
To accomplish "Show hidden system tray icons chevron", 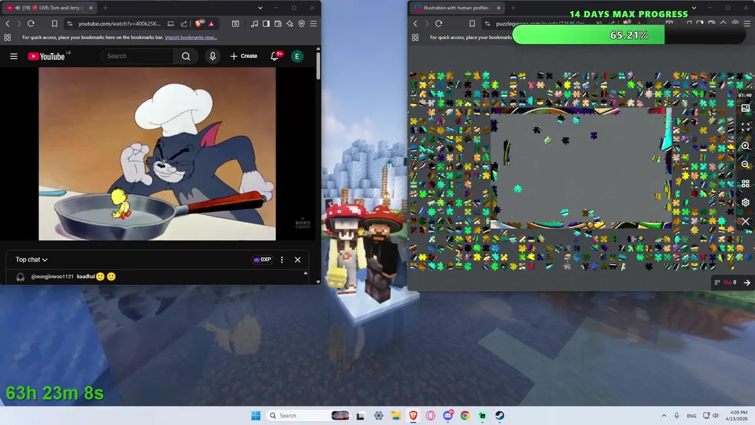I will point(664,416).
